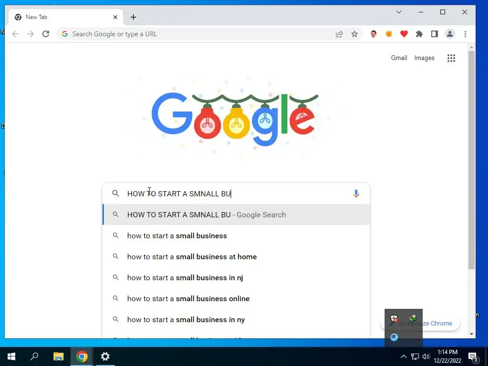Open Chrome's three-dot menu
This screenshot has width=488, height=366.
[465, 34]
